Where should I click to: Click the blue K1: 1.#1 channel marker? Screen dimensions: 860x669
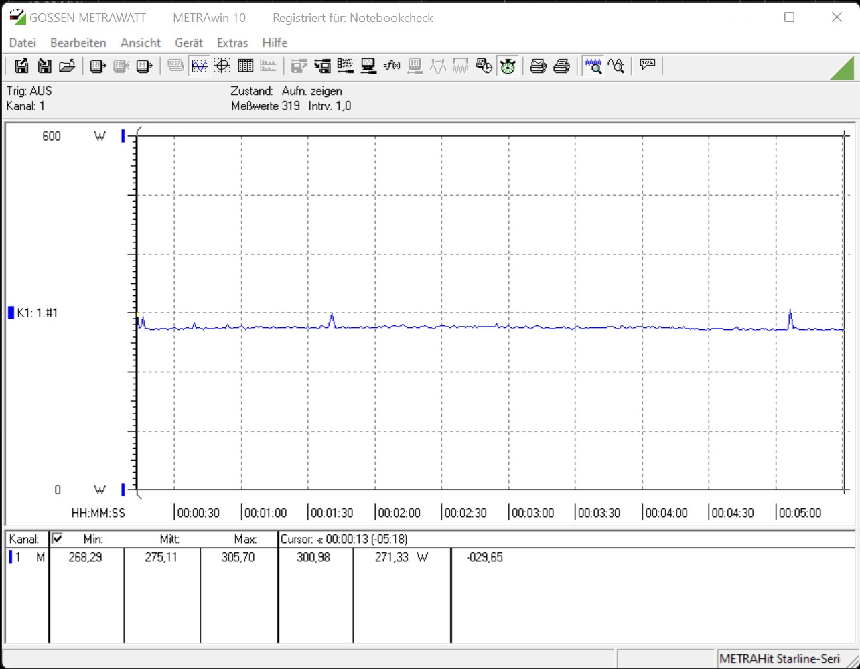[x=11, y=312]
